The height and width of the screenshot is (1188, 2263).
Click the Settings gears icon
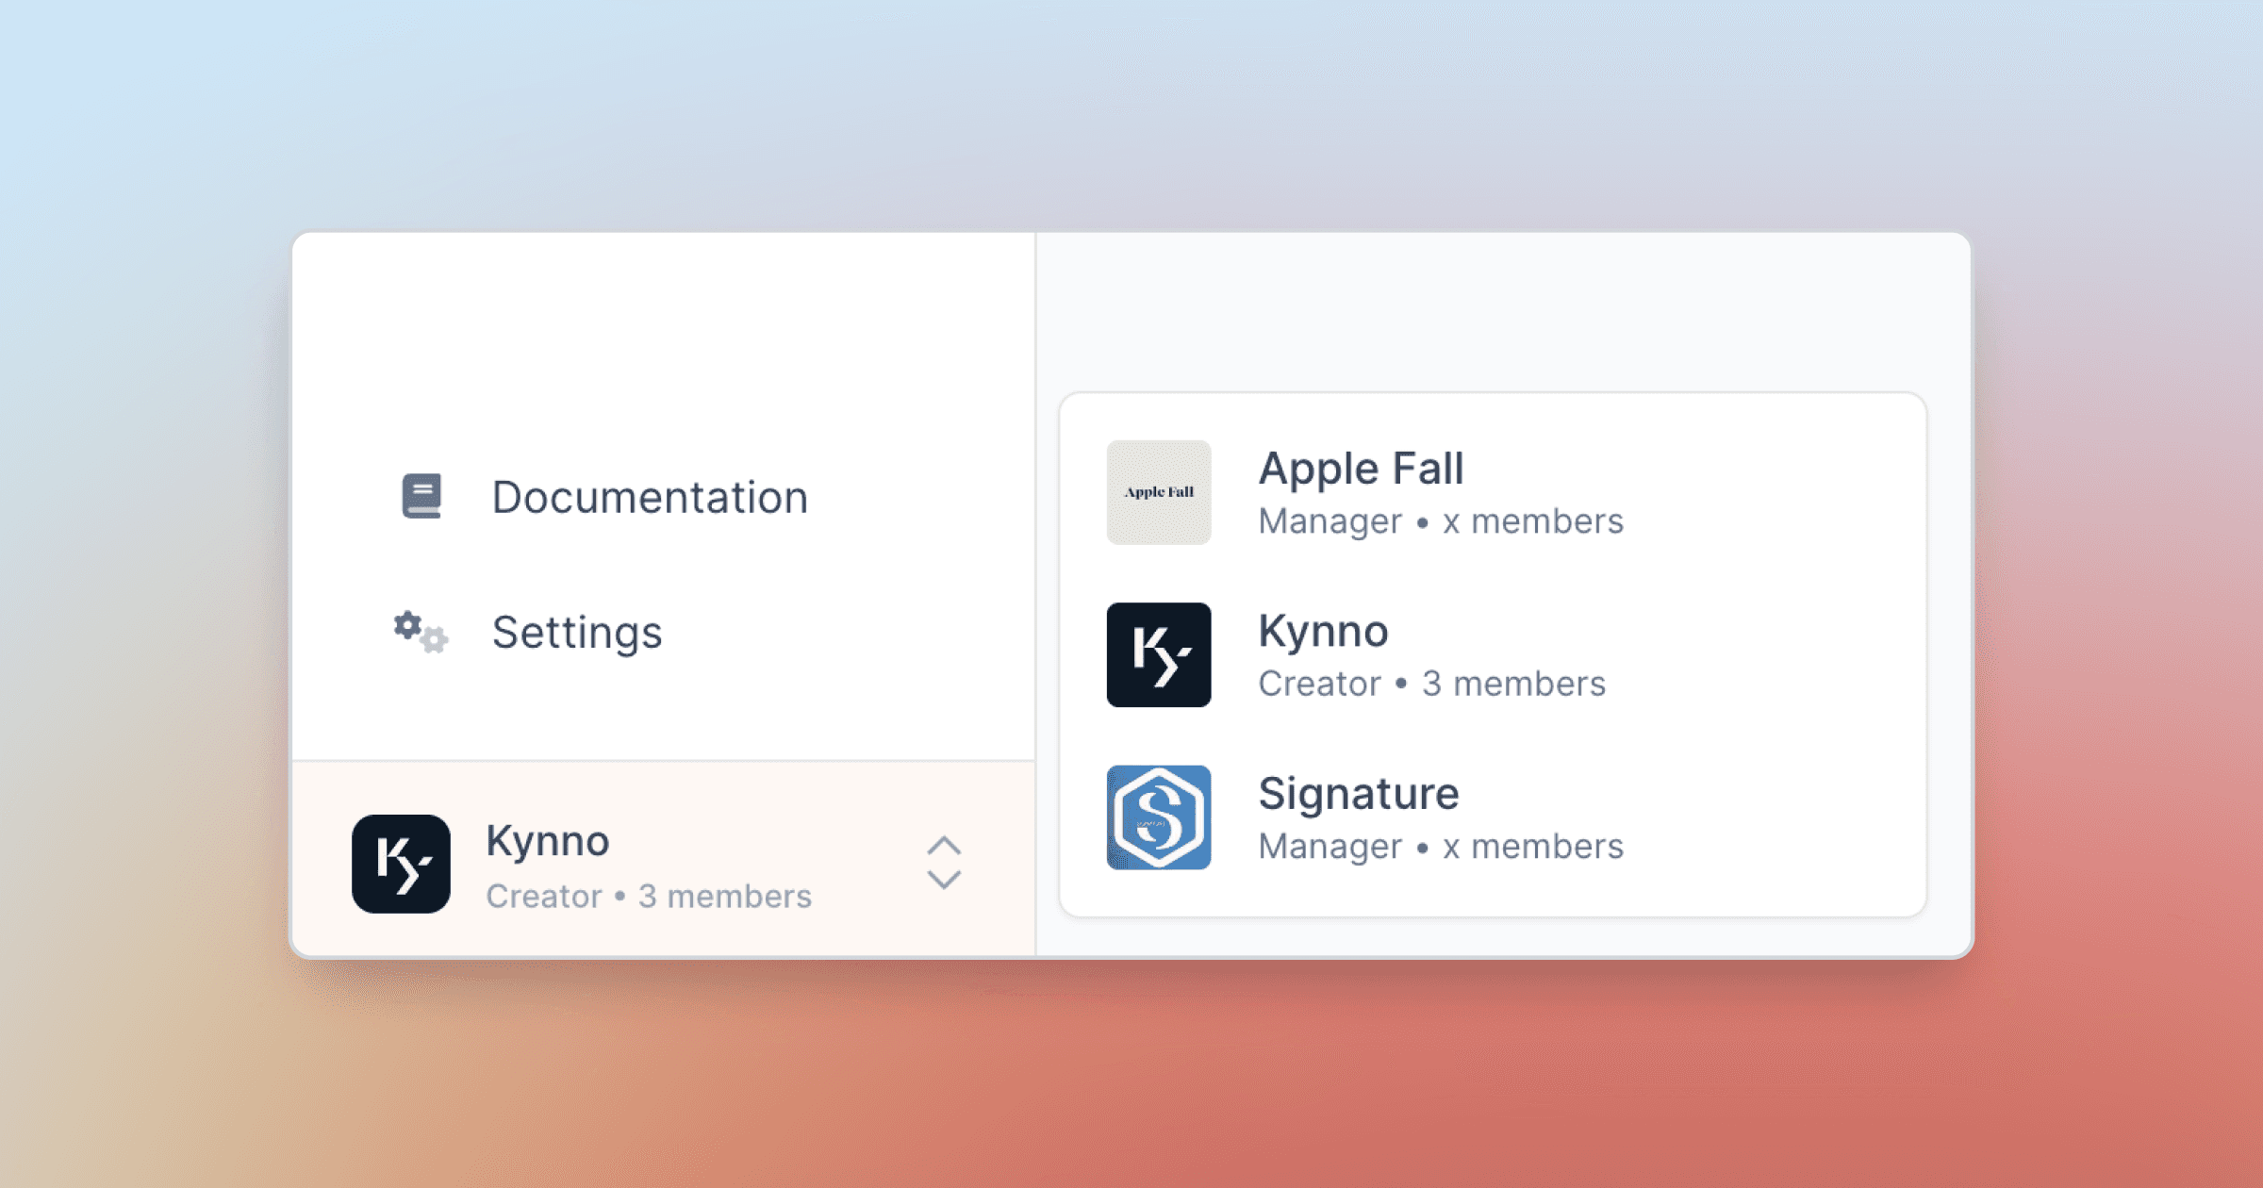coord(421,632)
